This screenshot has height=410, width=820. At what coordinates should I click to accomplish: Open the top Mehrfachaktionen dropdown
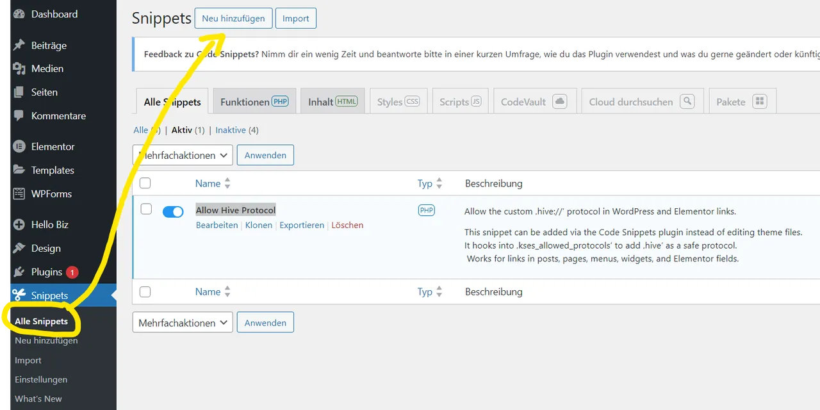pyautogui.click(x=183, y=155)
